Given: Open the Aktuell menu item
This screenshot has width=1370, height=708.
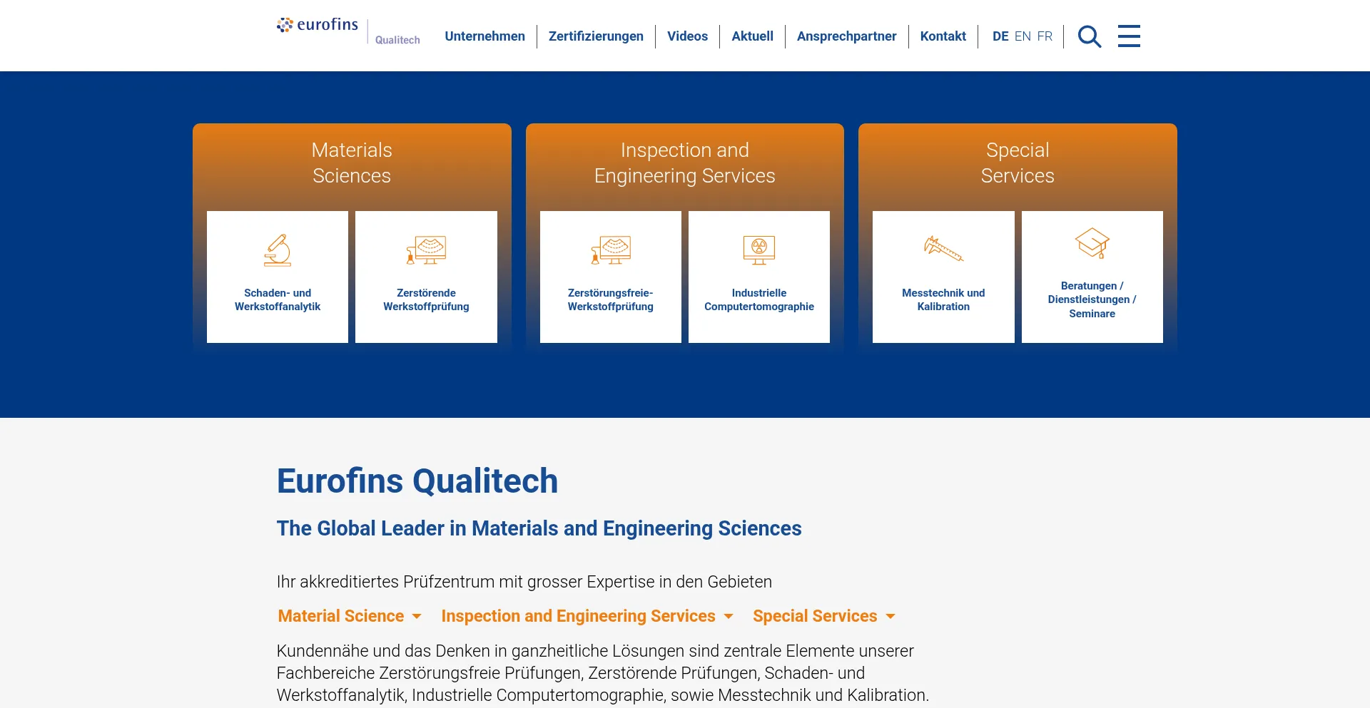Looking at the screenshot, I should coord(752,36).
